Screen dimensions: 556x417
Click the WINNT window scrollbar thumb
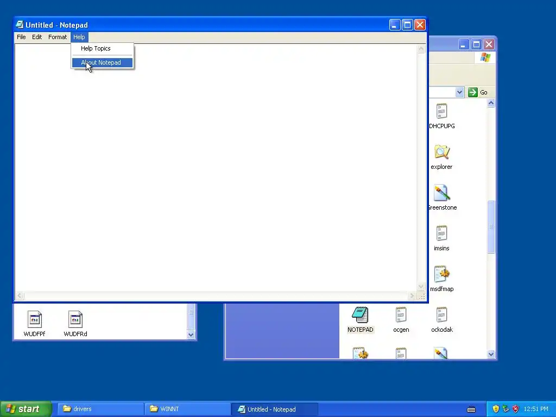(491, 227)
